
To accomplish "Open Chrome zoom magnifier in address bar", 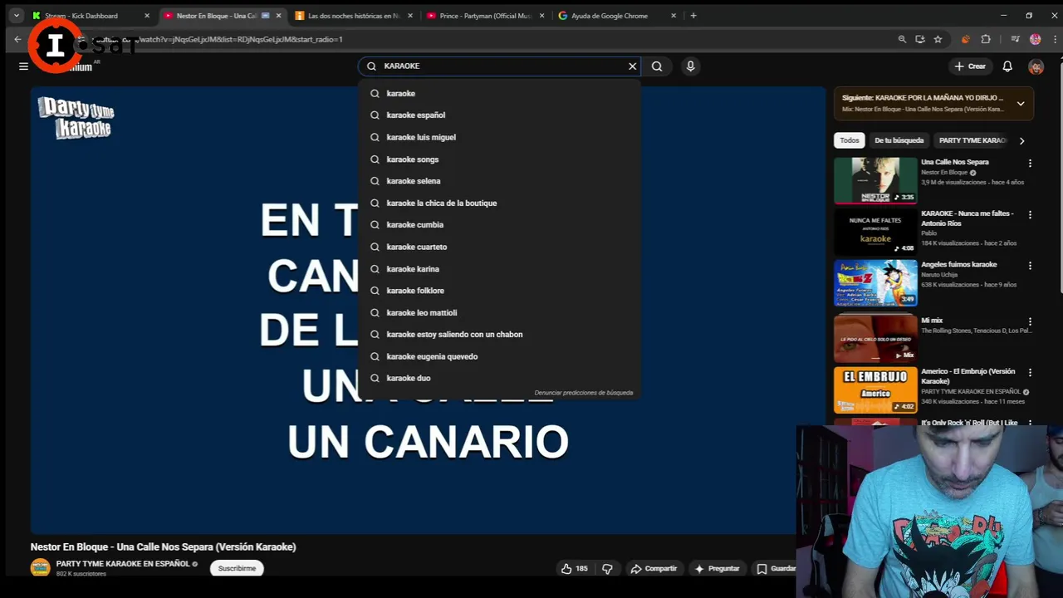I will pyautogui.click(x=902, y=39).
